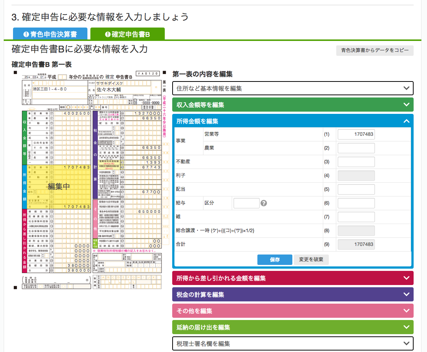427x352 pixels.
Task: Click the 不動産 amount input field
Action: pos(356,162)
